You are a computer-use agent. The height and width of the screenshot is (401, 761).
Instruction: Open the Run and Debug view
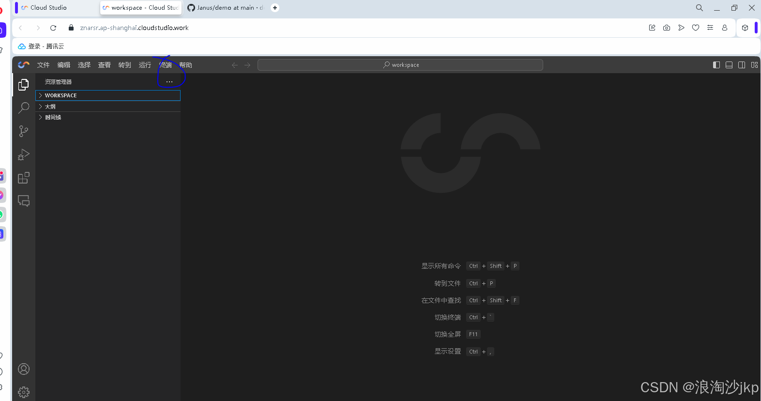(23, 154)
